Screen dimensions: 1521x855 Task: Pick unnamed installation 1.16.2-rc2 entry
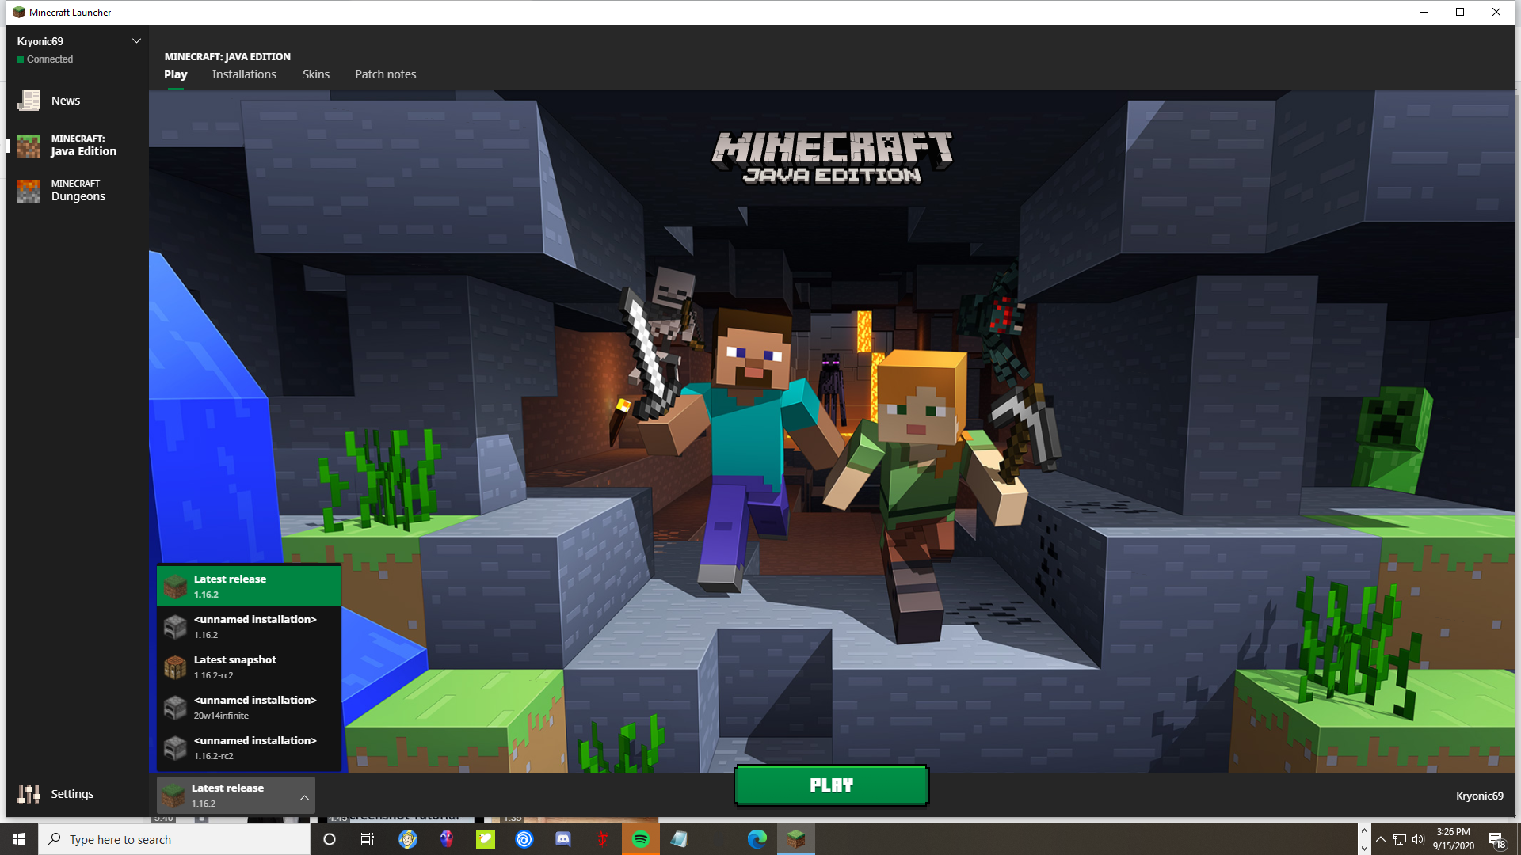click(x=248, y=747)
